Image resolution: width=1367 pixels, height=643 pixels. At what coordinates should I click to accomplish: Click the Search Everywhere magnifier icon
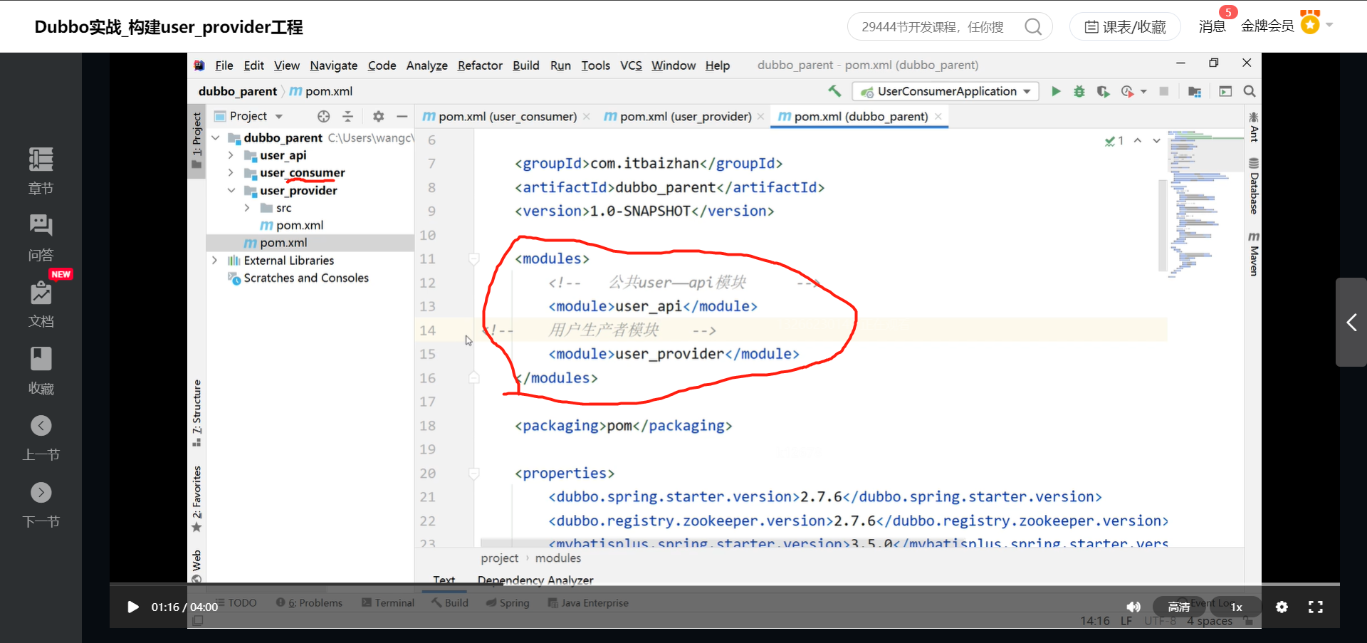pyautogui.click(x=1249, y=91)
